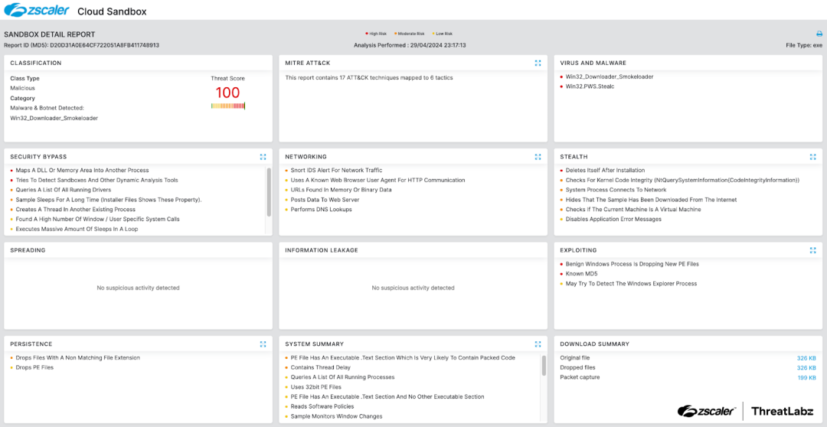Click the System Summary list scrollbar

544,367
